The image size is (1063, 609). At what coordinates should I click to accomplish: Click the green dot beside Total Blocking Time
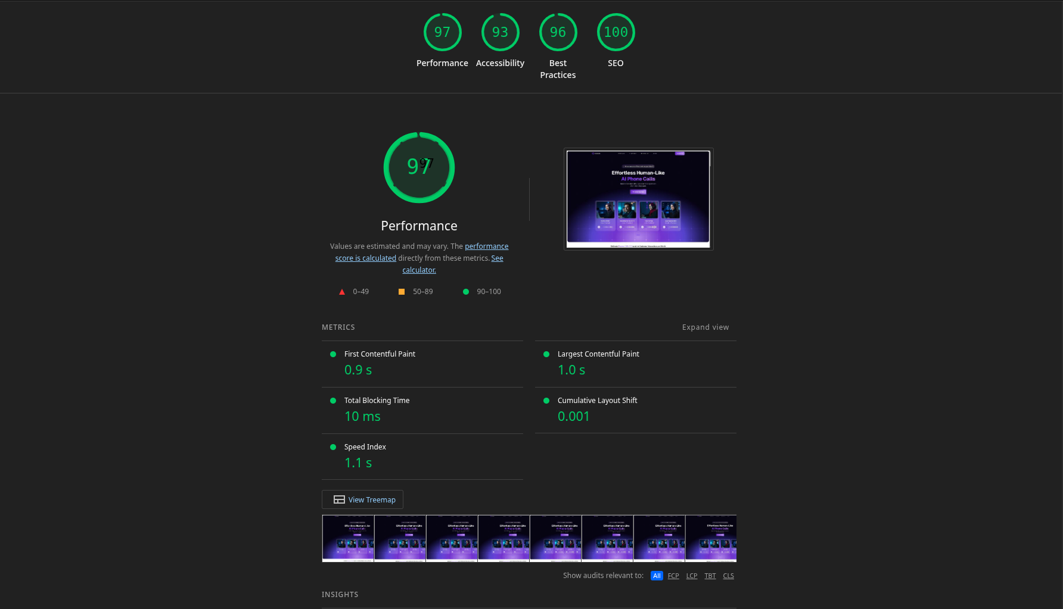click(x=333, y=401)
